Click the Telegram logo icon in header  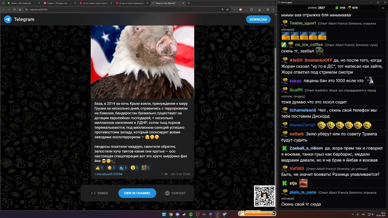[8, 19]
